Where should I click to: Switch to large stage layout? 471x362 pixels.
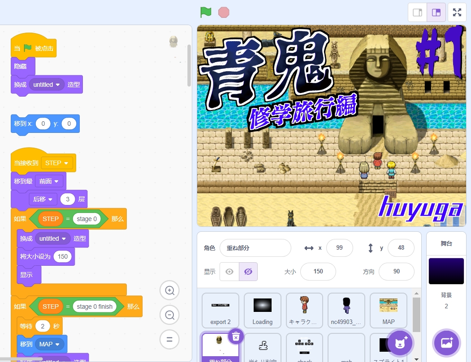pos(436,12)
